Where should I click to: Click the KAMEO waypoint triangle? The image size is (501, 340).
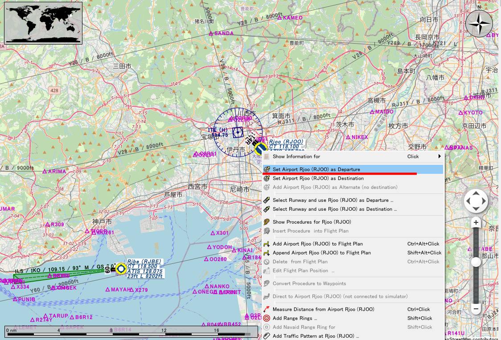tap(279, 18)
